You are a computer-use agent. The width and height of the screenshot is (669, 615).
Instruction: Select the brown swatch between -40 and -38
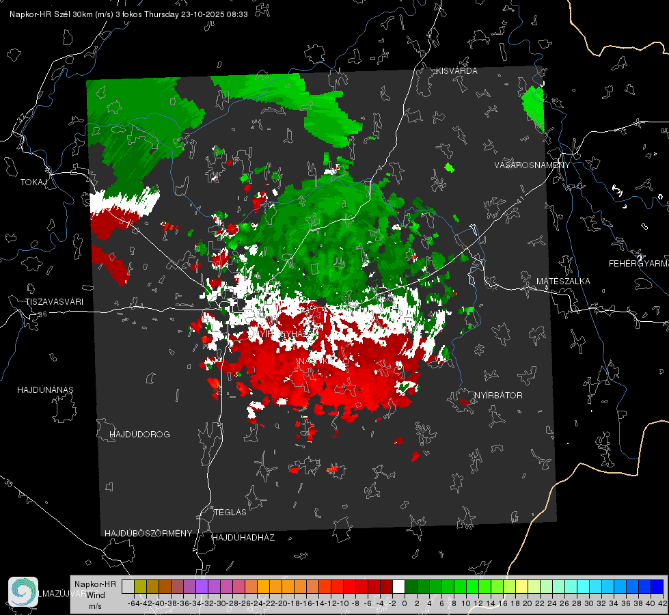click(165, 586)
